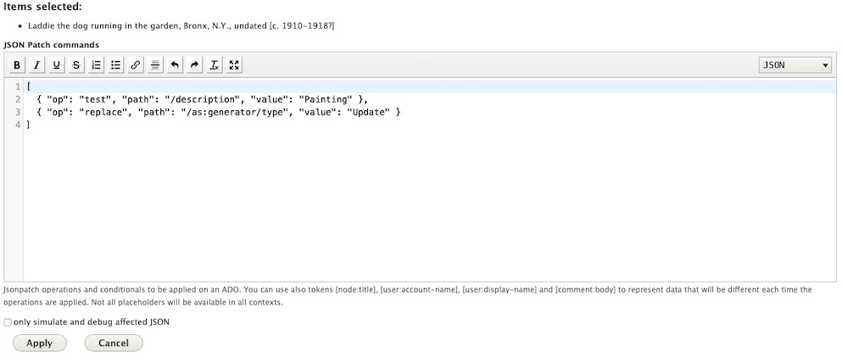Screen dimensions: 842x363
Task: Click the insert link icon
Action: (136, 65)
